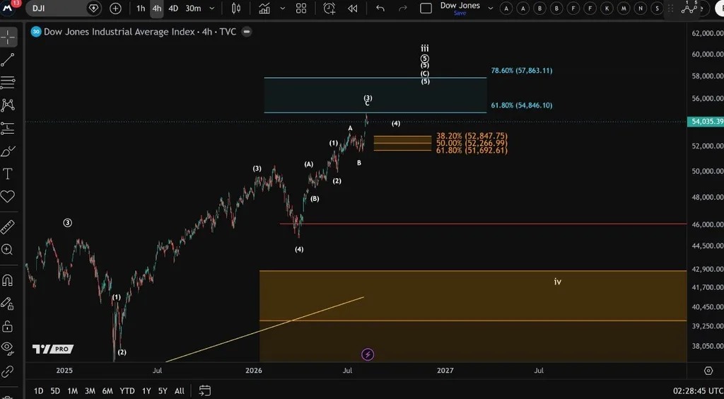Select the Text tool
Screen dimensions: 724x399
[x=8, y=174]
